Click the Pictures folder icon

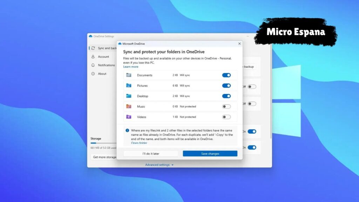pyautogui.click(x=129, y=86)
